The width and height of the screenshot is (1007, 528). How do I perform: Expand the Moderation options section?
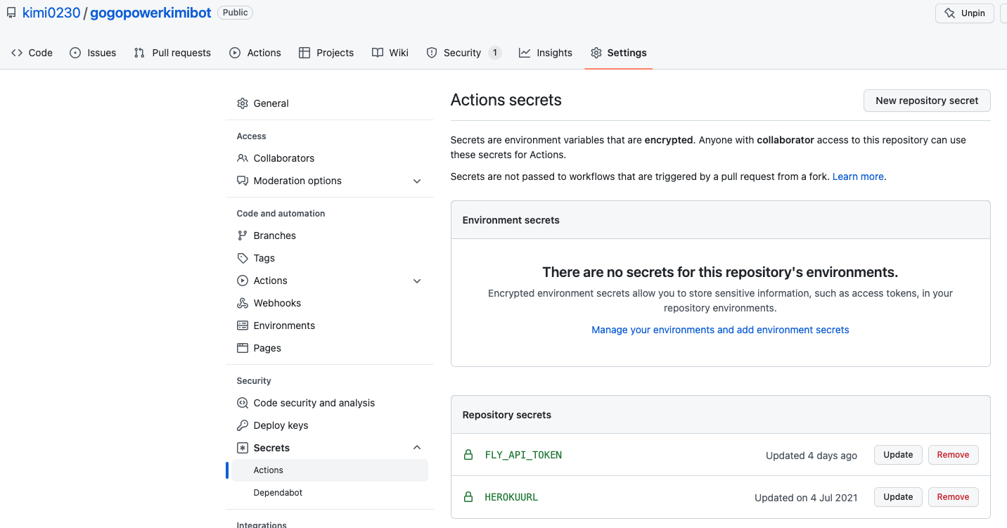pos(417,181)
